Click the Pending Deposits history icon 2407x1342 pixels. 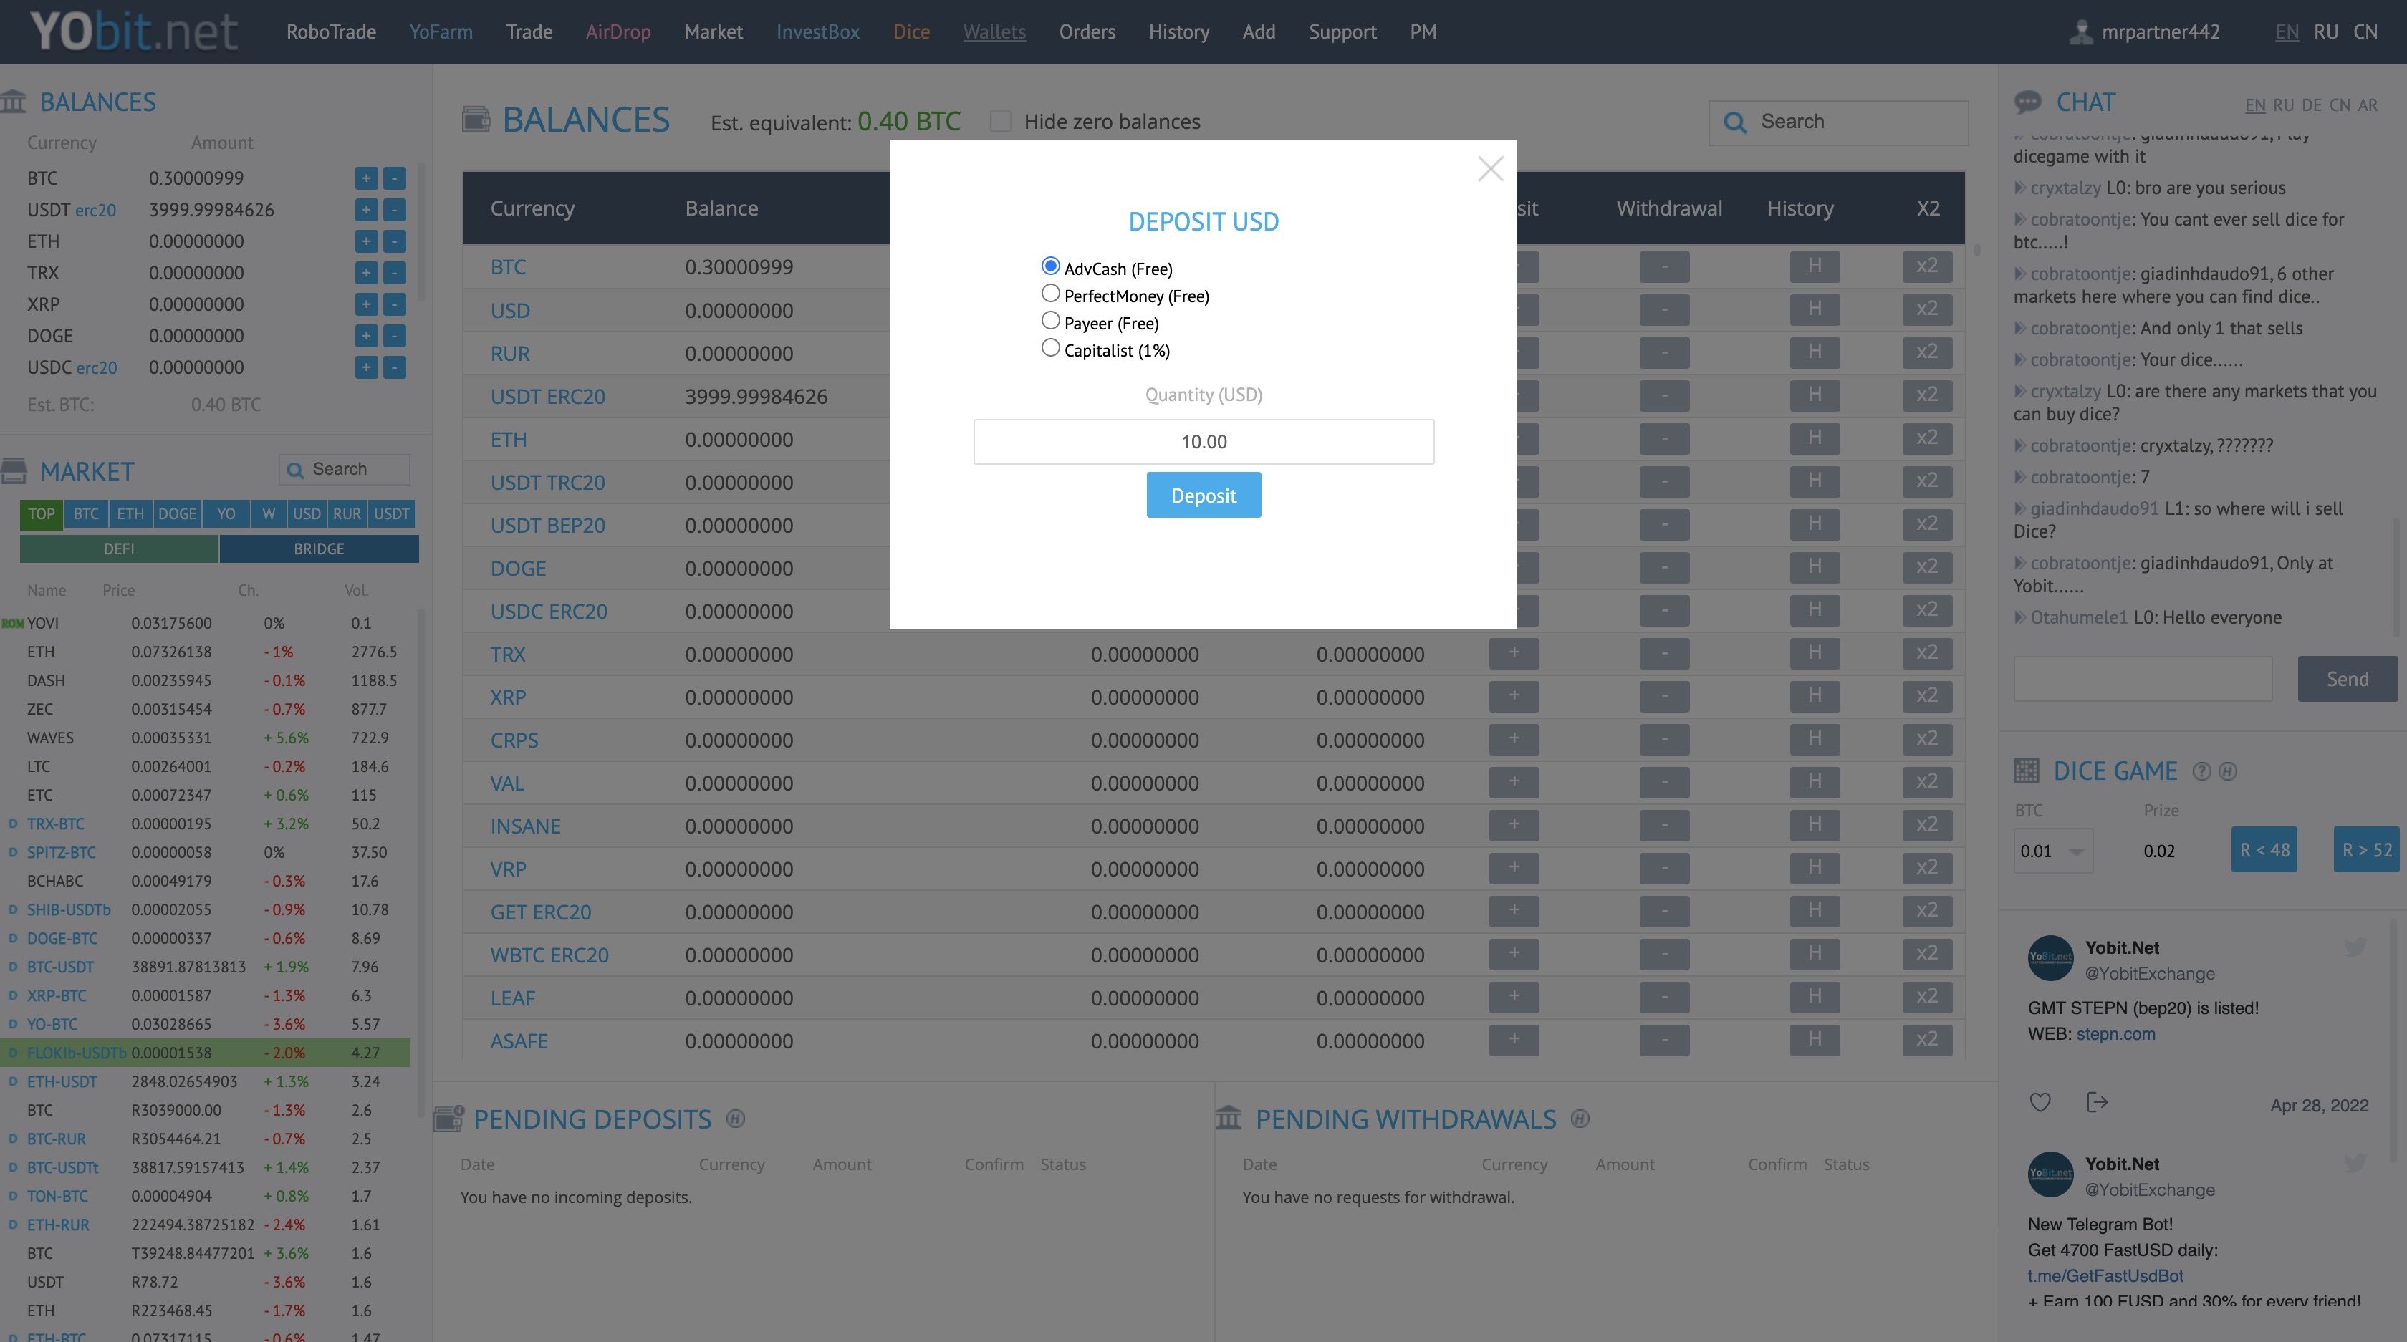[x=736, y=1119]
